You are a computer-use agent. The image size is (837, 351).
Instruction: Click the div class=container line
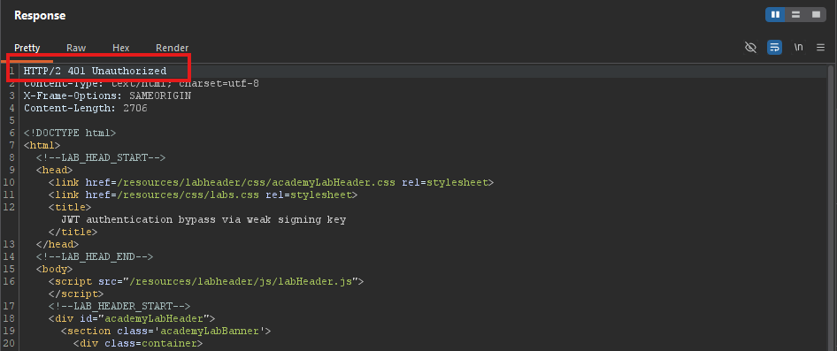click(x=138, y=344)
